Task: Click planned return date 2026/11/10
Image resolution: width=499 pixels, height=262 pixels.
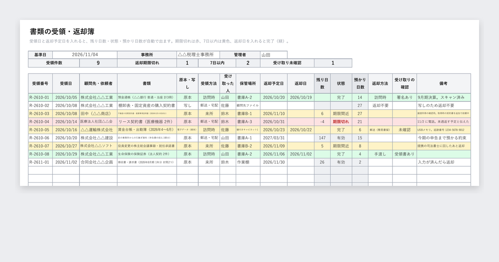Action: 274,114
